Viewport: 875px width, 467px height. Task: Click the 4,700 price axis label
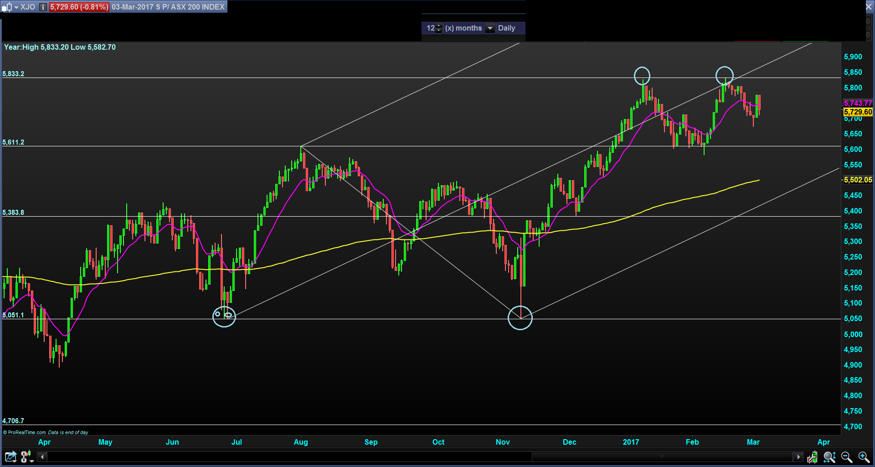coord(853,427)
